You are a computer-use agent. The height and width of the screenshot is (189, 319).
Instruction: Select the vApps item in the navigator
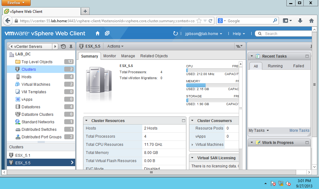18,99
